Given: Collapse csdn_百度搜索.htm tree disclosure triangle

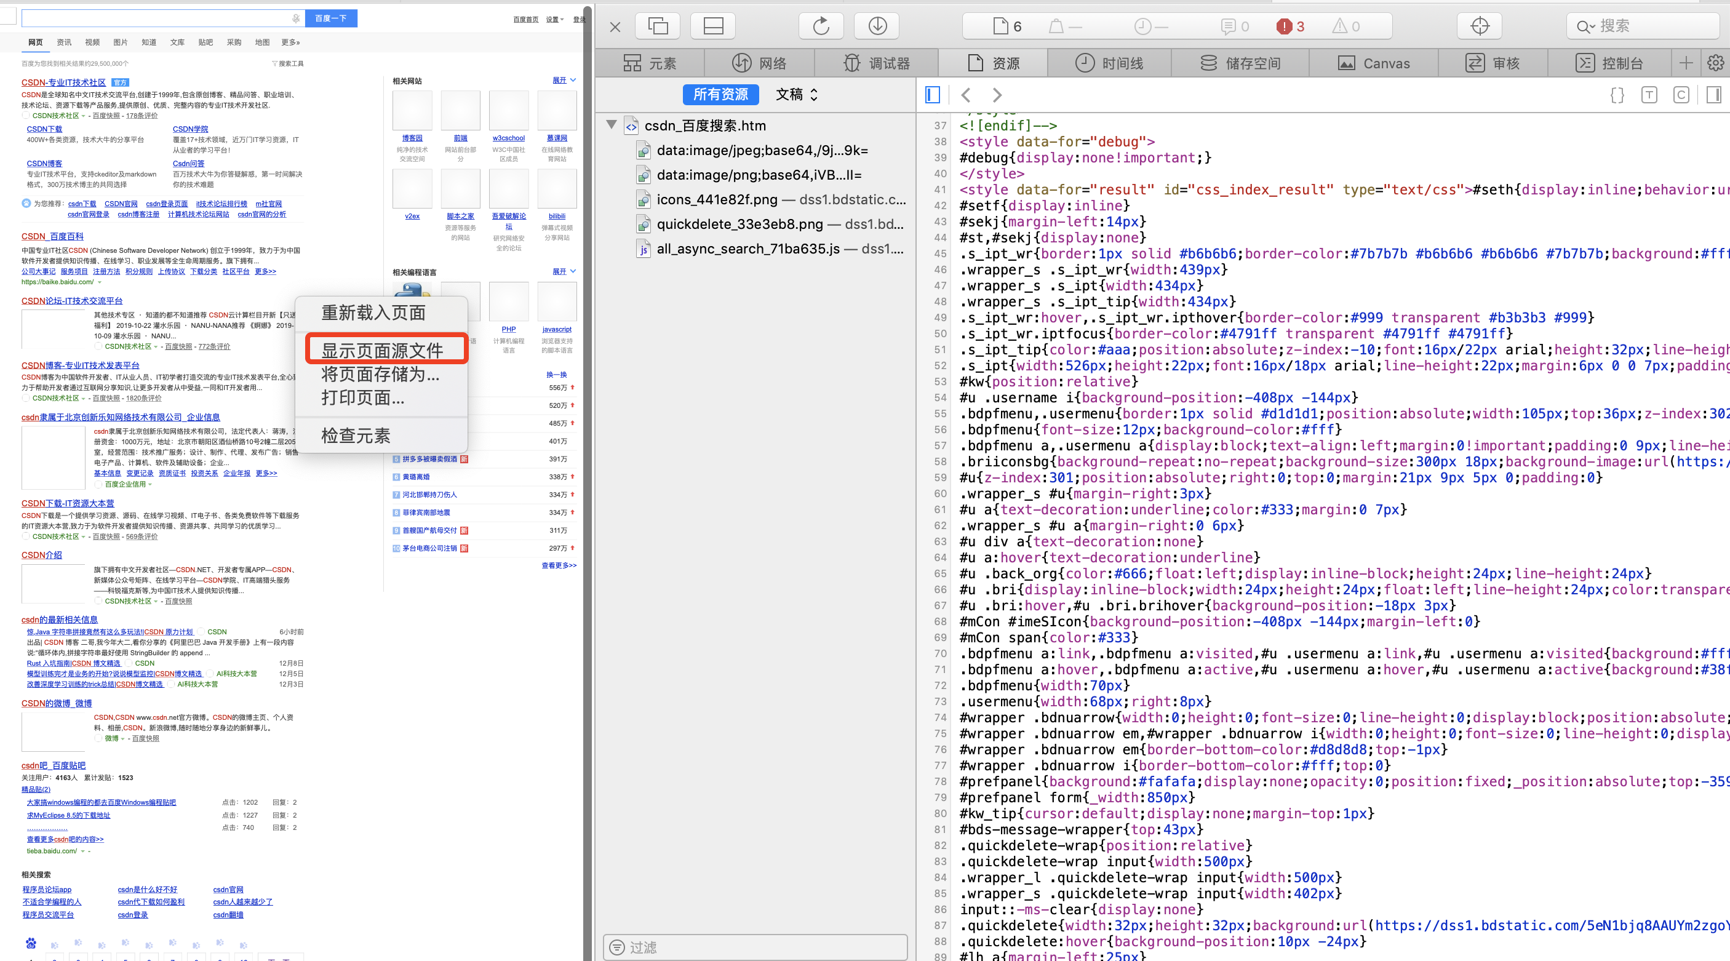Looking at the screenshot, I should [611, 124].
